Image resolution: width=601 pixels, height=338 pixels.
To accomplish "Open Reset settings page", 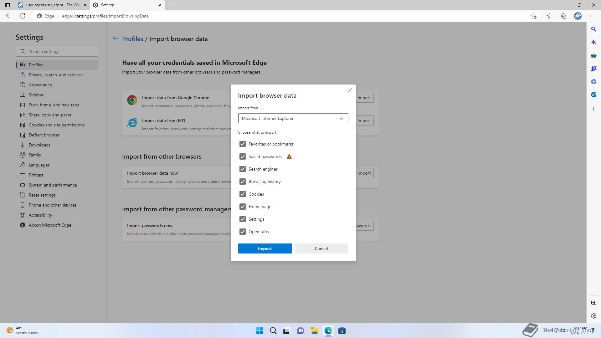I will (57, 195).
